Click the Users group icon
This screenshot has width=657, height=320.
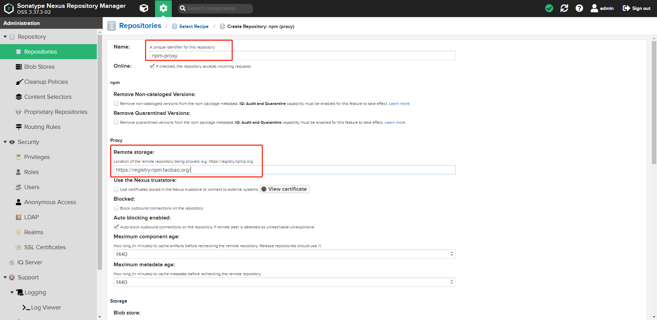coord(19,187)
